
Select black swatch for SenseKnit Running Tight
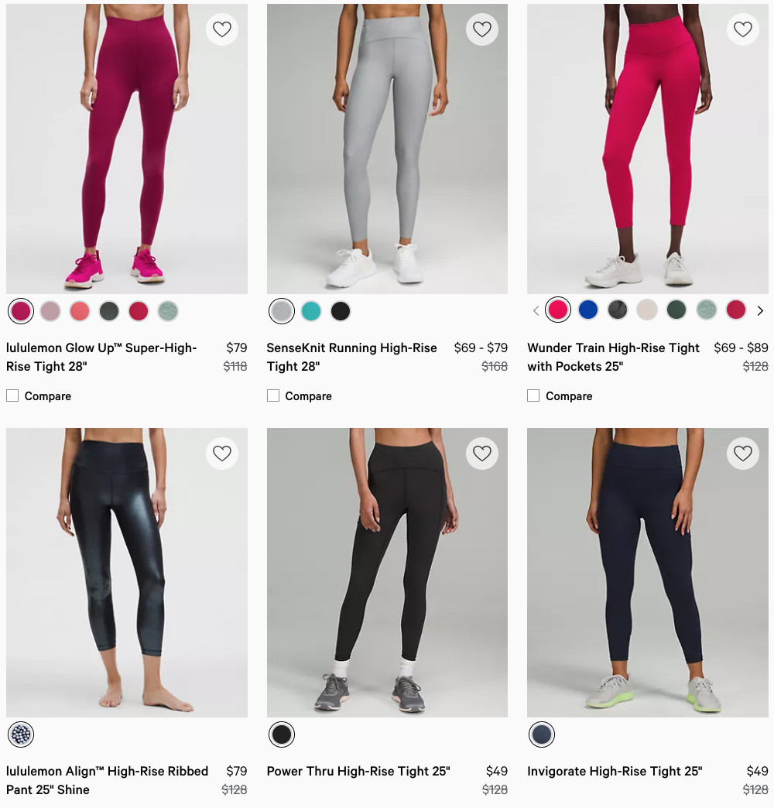click(340, 311)
